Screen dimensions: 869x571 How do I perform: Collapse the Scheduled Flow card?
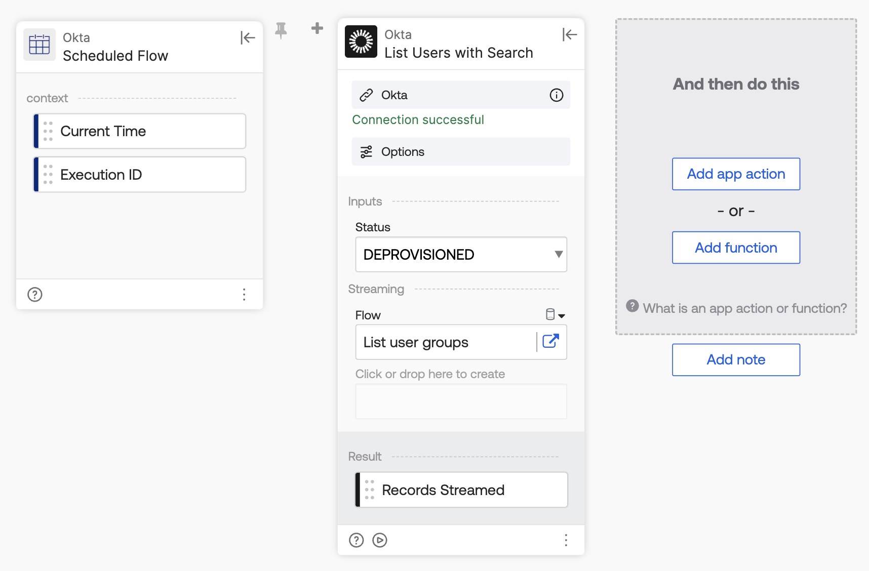[248, 37]
